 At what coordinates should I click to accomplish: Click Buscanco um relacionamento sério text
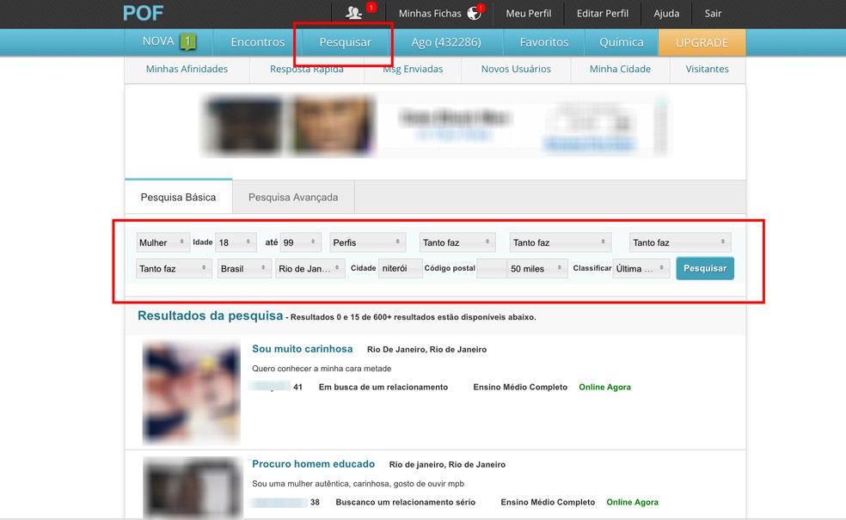(405, 502)
